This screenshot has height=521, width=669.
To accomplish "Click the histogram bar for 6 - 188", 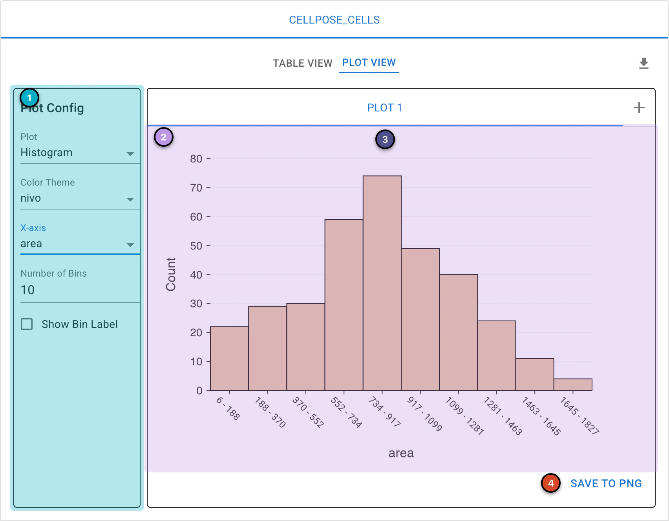I will (229, 358).
